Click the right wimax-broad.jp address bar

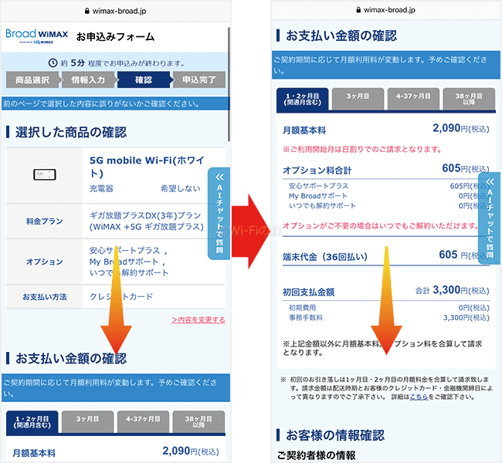[386, 10]
